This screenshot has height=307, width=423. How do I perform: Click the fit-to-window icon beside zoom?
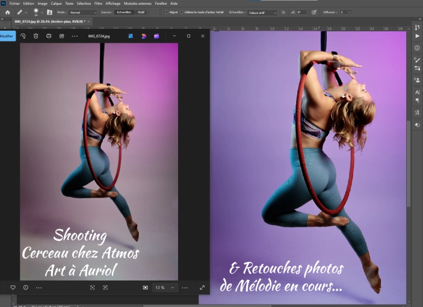146,288
